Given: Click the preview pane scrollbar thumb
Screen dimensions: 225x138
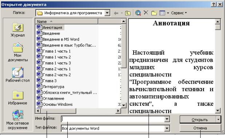Looking at the screenshot, I should [x=218, y=27].
